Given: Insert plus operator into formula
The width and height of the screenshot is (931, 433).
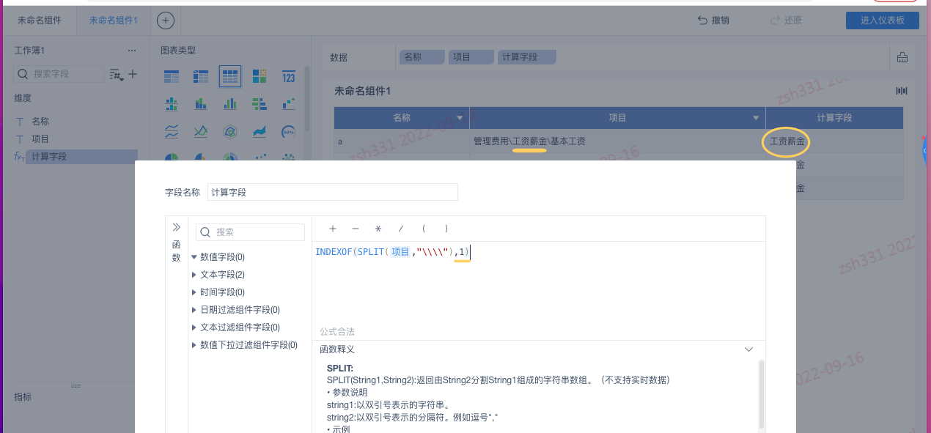Looking at the screenshot, I should click(333, 229).
